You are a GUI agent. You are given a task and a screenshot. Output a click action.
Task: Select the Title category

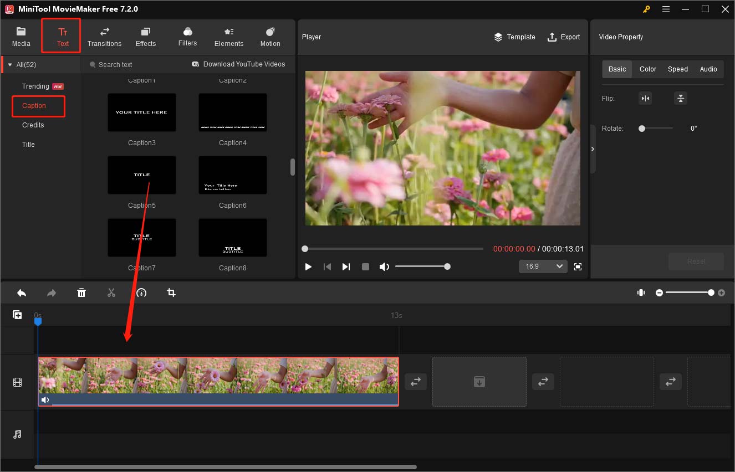click(28, 144)
